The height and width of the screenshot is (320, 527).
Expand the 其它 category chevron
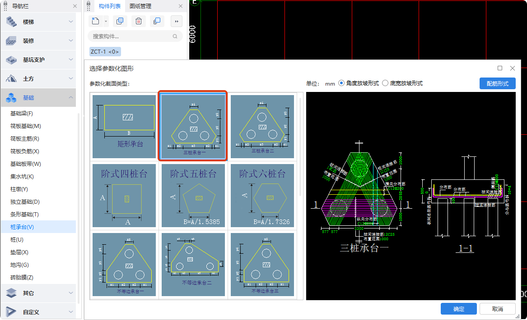pos(71,293)
